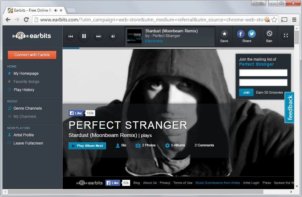The image size is (302, 197).
Task: Close the Earbits browser tab
Action: 61,10
